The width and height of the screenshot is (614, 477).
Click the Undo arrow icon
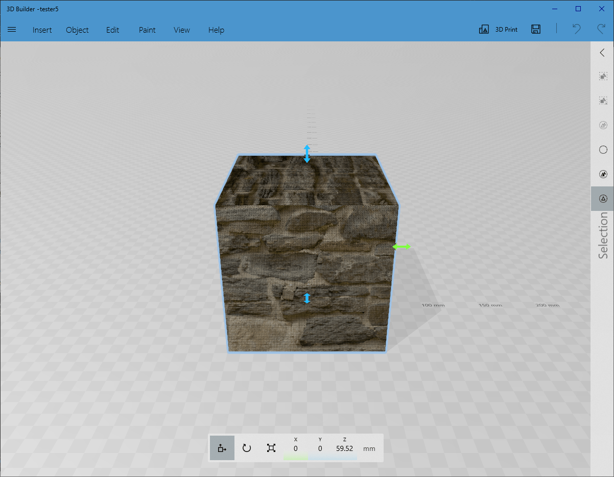[x=576, y=29]
